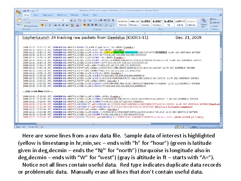Open the line spacing menu
Screen dimensions: 241x181
[101, 25]
